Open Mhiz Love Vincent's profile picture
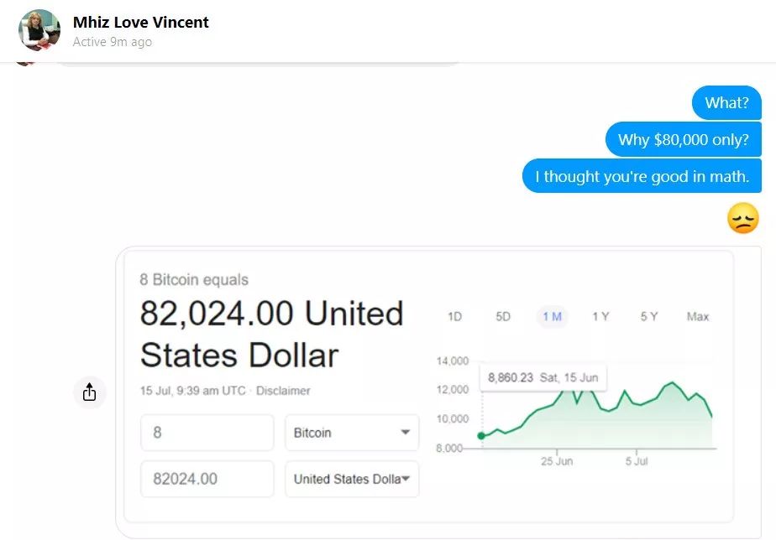Image resolution: width=776 pixels, height=540 pixels. point(39,29)
